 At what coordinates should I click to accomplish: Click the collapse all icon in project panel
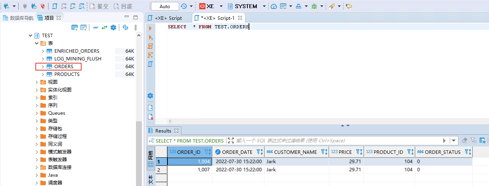coord(96,28)
